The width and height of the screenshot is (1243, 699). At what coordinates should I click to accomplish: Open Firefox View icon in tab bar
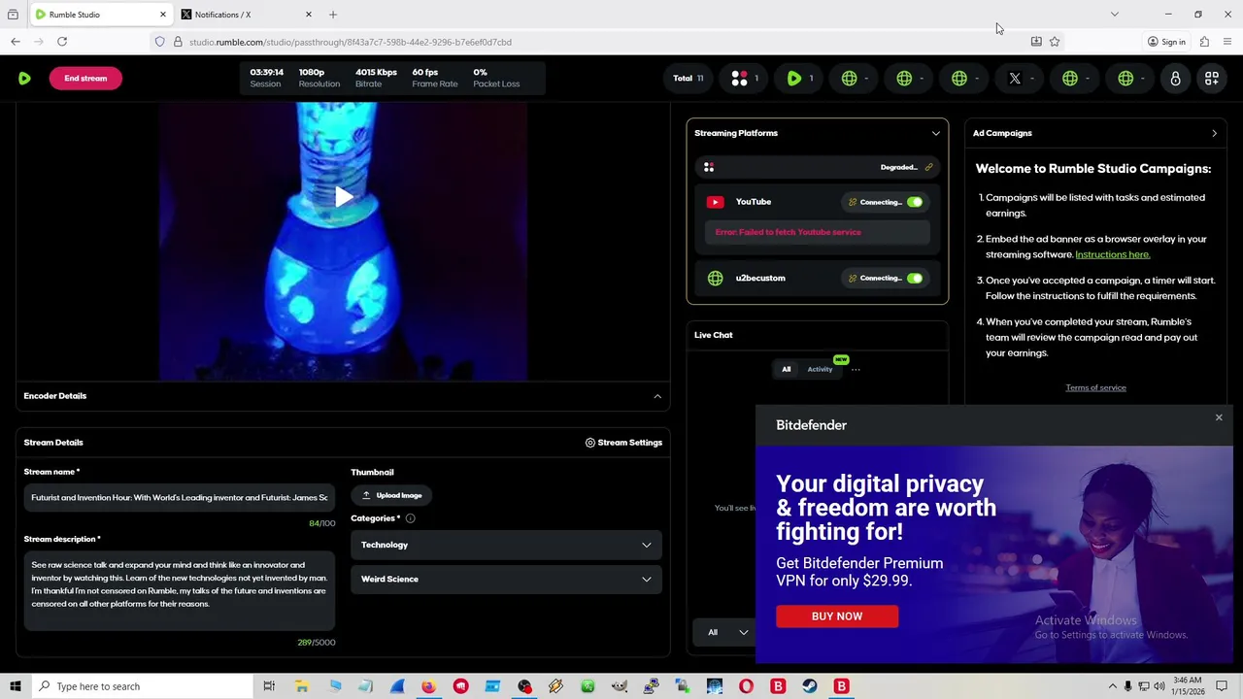13,15
